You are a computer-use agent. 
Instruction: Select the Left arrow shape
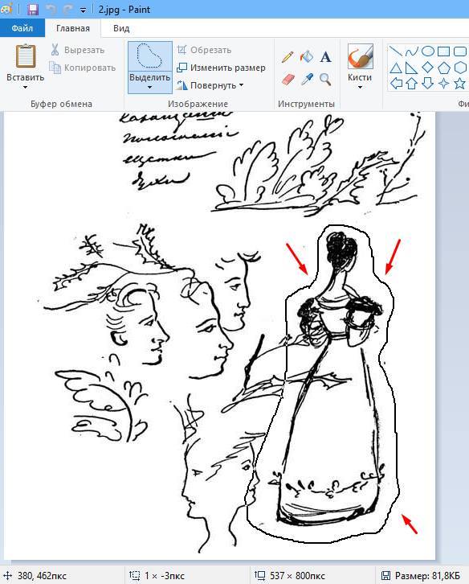pyautogui.click(x=396, y=83)
